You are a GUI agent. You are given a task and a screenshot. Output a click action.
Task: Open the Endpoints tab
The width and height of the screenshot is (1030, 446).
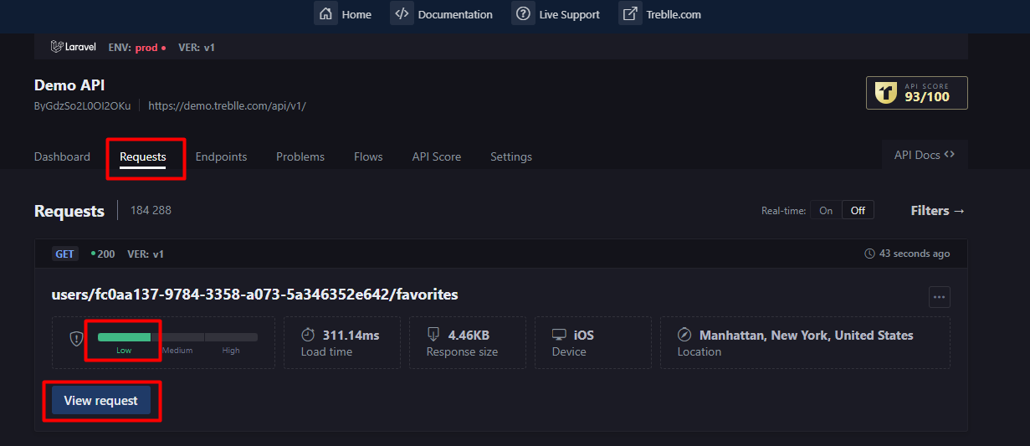click(221, 156)
